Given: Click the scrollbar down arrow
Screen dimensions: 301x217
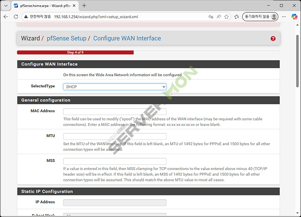Looking at the screenshot, I should coord(297,213).
